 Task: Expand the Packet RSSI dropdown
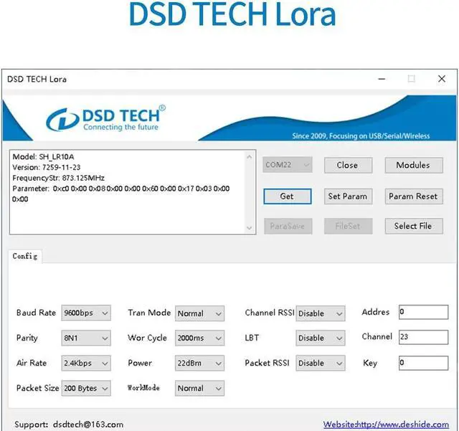(321, 364)
